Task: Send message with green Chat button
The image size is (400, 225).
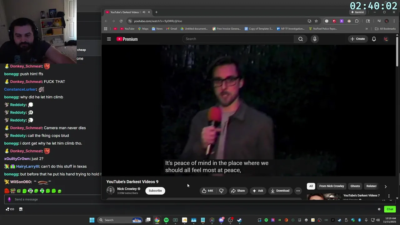Action: (390, 209)
